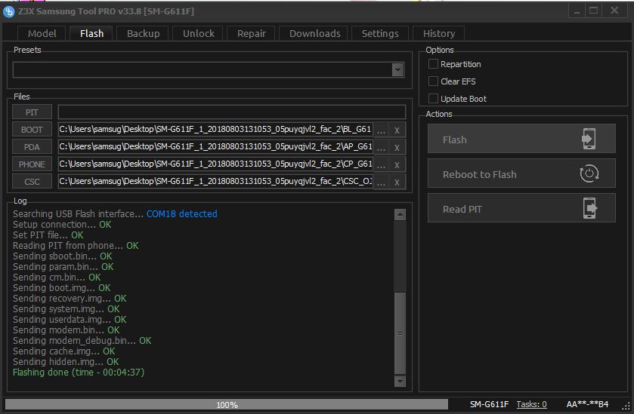Switch to the Model tab

[x=42, y=33]
